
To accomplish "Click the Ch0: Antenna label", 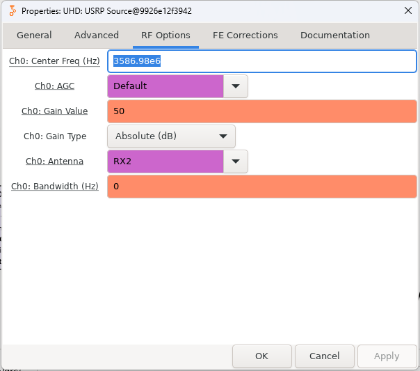I will pyautogui.click(x=55, y=161).
